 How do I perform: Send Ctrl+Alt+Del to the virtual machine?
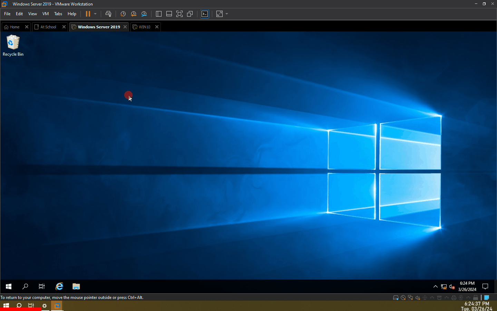coord(108,14)
